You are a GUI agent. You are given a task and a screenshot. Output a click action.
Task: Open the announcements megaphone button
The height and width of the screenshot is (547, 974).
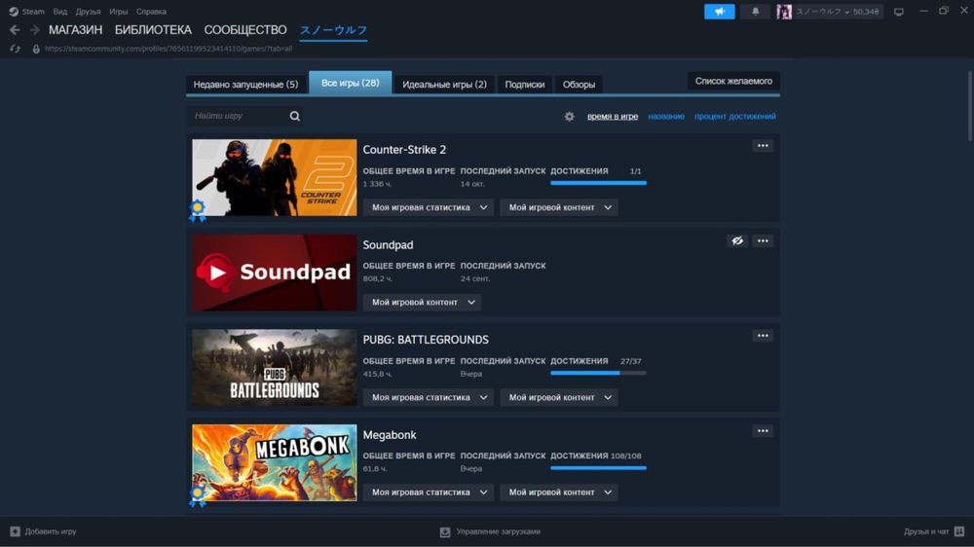coord(720,11)
